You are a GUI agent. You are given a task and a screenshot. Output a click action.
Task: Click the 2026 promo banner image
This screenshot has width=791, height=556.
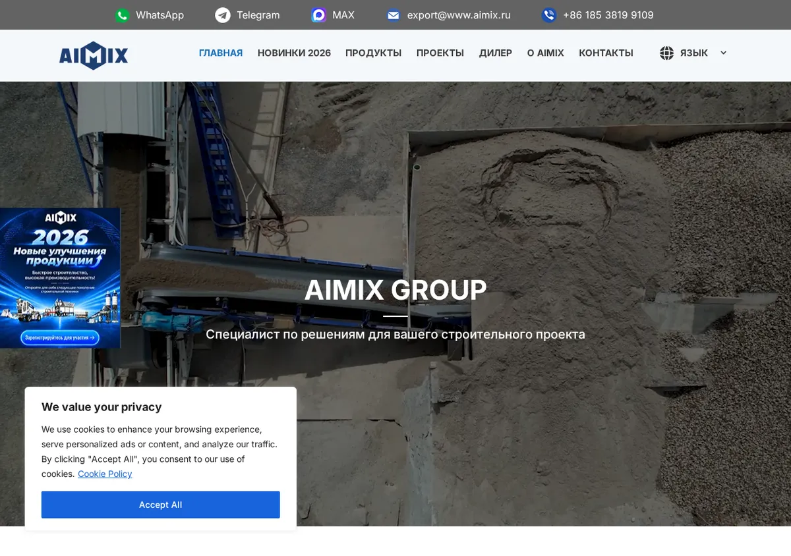click(x=60, y=278)
